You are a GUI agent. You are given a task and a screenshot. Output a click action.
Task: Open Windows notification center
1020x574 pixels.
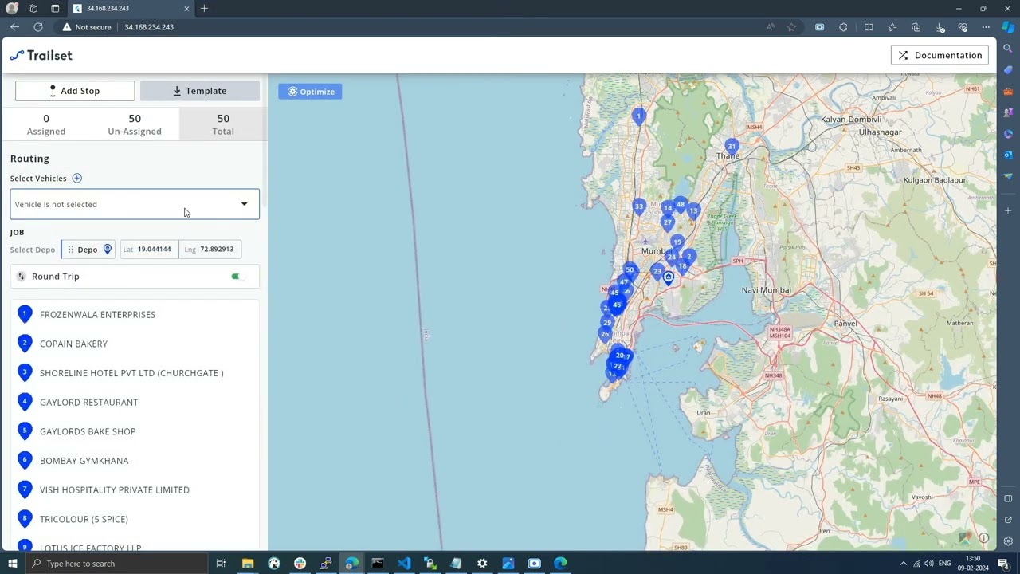(1003, 564)
